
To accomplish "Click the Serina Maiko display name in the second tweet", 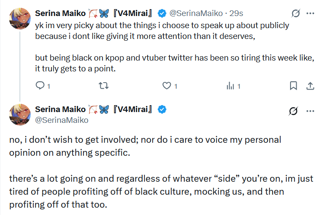I will coord(61,109).
